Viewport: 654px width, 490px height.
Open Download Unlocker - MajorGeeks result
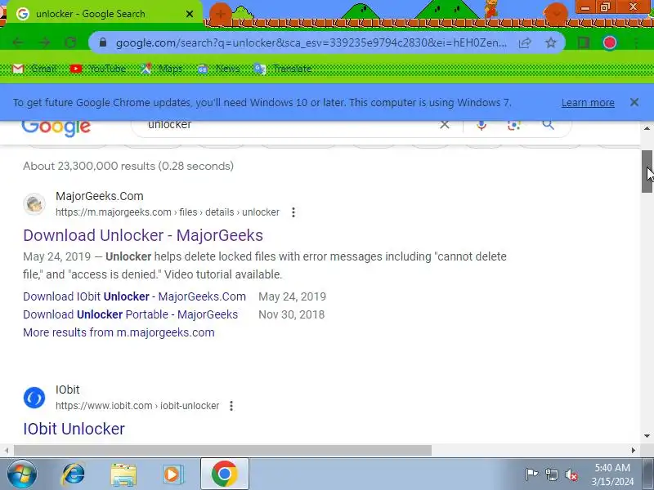coord(143,235)
